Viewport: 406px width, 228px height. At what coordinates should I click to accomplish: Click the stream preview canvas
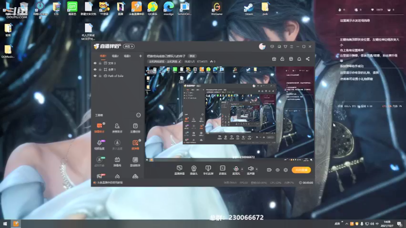(229, 114)
